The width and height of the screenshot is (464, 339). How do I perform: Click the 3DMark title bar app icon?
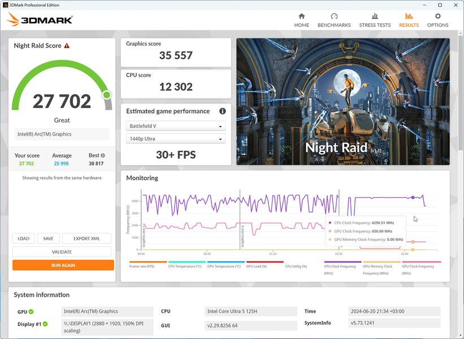[5, 5]
